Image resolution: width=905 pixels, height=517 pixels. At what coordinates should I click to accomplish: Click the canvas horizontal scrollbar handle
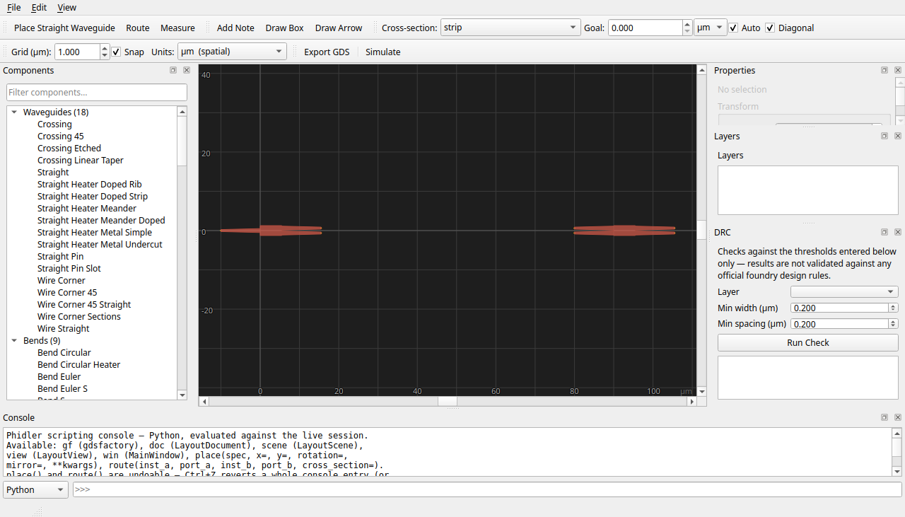click(447, 401)
